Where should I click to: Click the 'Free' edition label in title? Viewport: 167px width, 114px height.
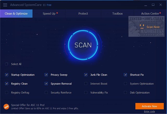tap(49, 5)
